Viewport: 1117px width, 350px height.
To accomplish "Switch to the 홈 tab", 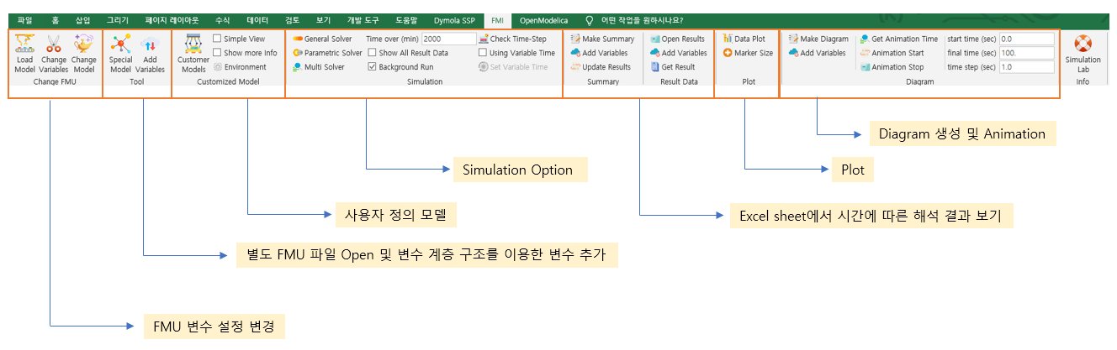I will click(55, 18).
